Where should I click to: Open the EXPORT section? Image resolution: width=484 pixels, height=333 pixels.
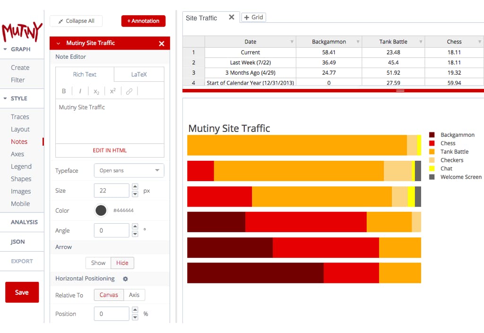coord(22,261)
